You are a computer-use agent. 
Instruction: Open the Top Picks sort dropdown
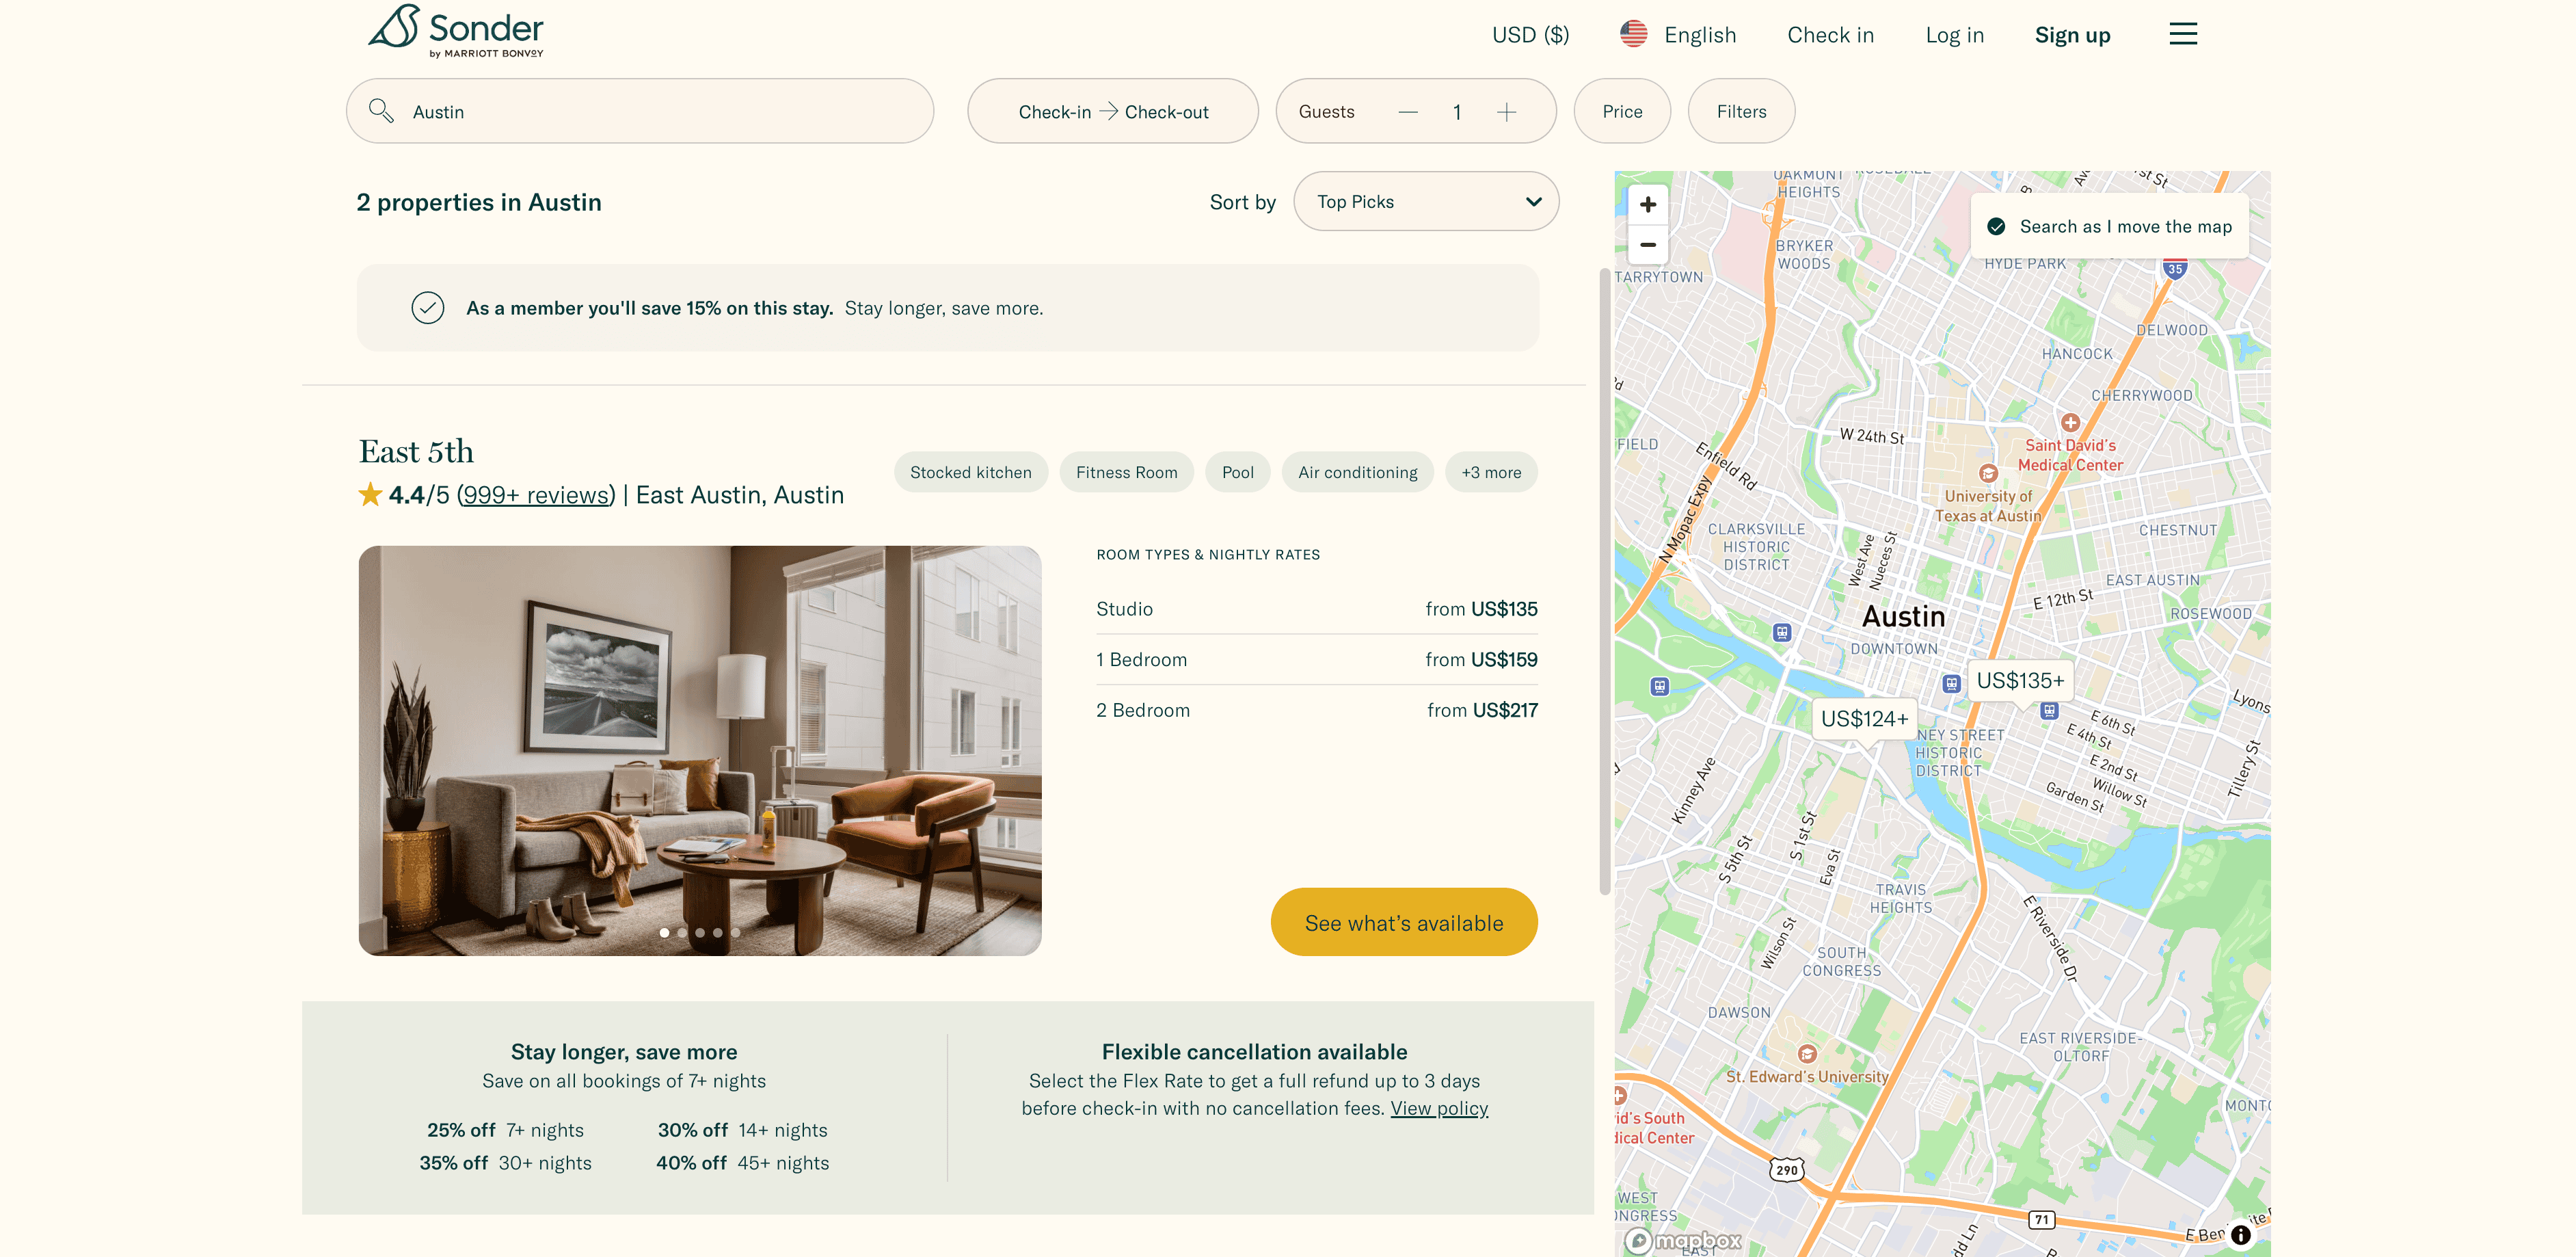1425,202
